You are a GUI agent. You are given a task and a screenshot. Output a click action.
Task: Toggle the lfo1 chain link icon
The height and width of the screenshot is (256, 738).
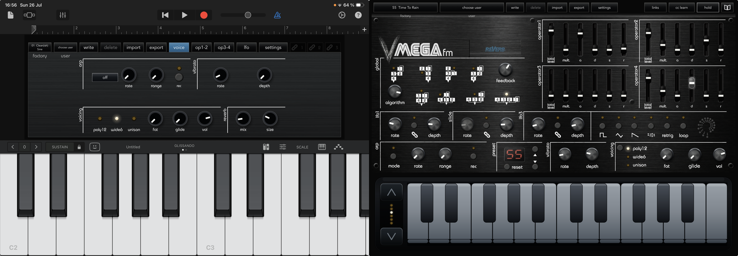[414, 135]
